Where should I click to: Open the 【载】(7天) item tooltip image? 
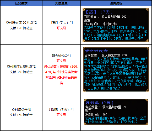[116, 25]
